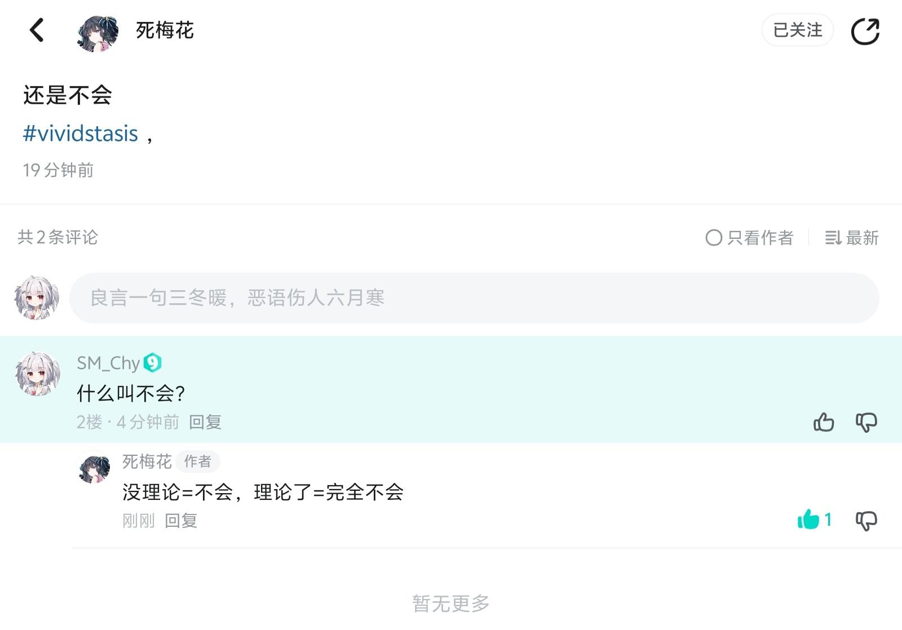Focus the comment input field
The height and width of the screenshot is (630, 902).
point(474,298)
